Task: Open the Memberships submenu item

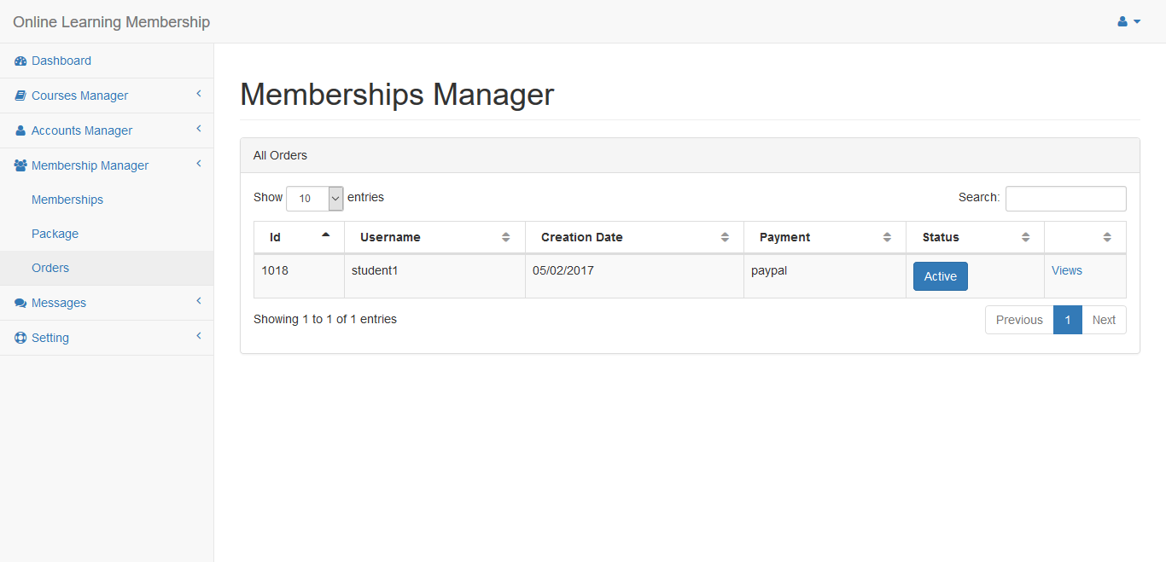Action: click(x=67, y=200)
